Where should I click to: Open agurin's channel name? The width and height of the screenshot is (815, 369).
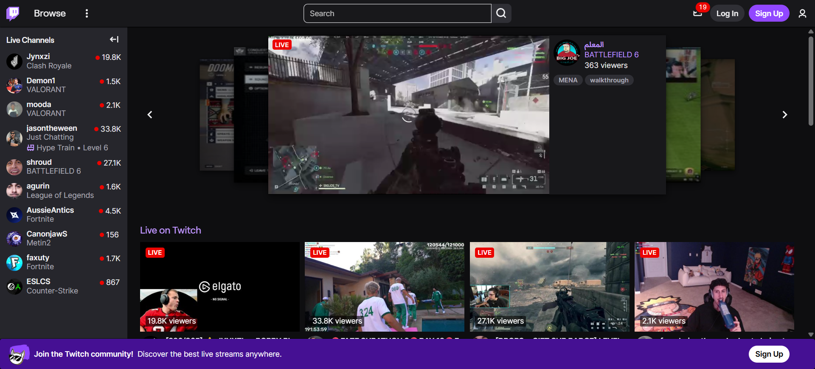click(38, 186)
